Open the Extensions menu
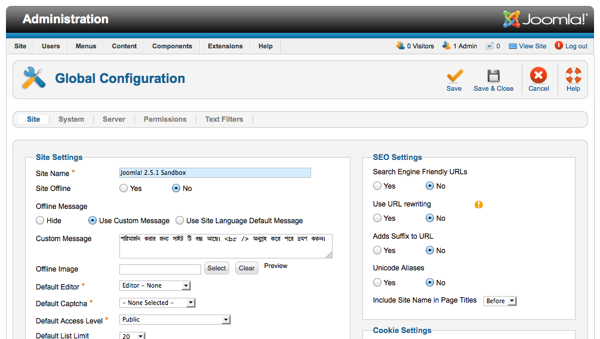 225,46
